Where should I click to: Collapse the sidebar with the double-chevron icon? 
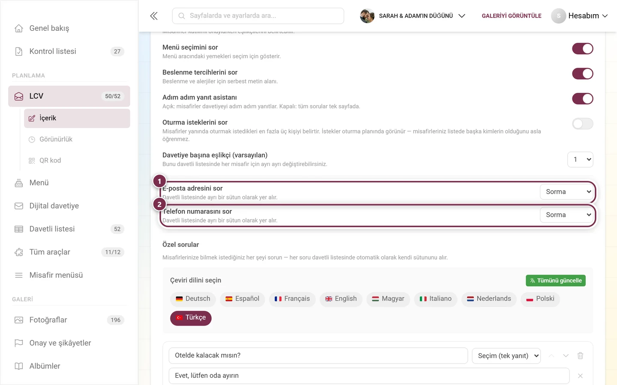click(x=154, y=16)
